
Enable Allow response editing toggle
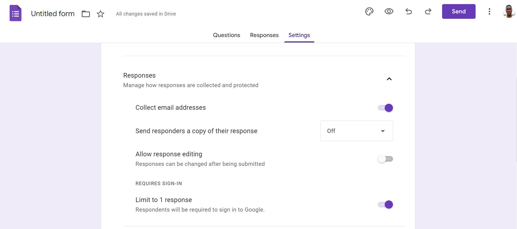[x=385, y=159]
